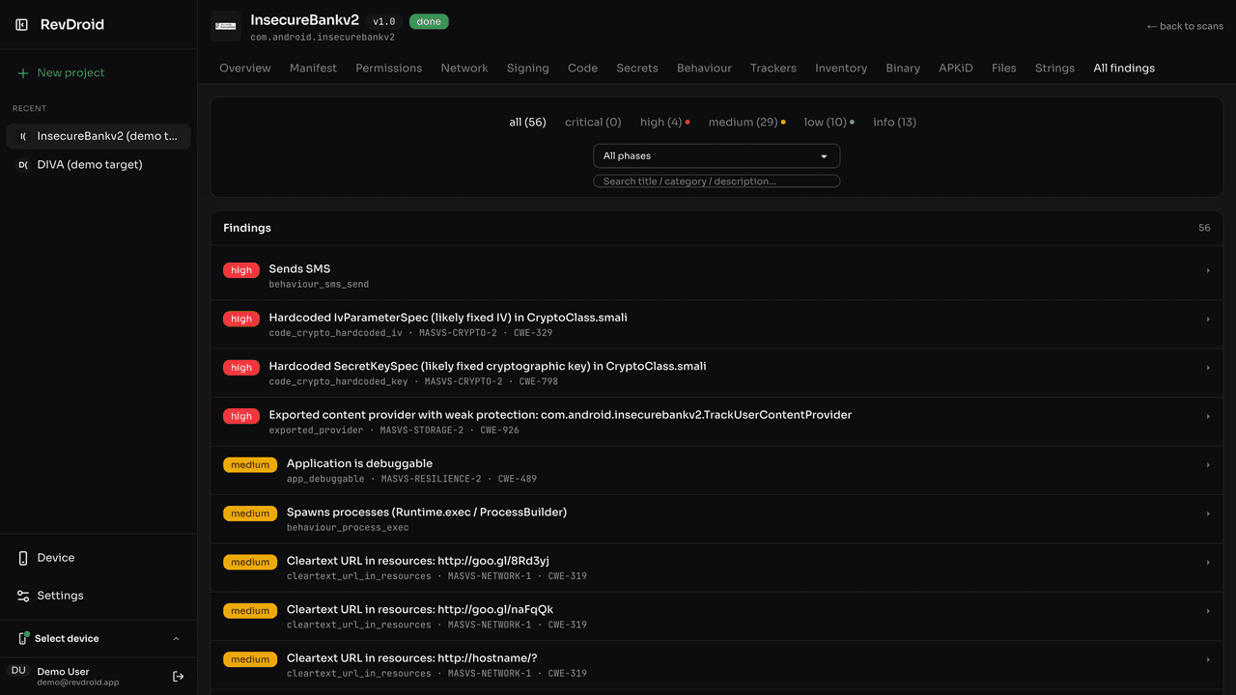Open the Application is debuggable finding title
This screenshot has height=695, width=1236.
click(359, 463)
